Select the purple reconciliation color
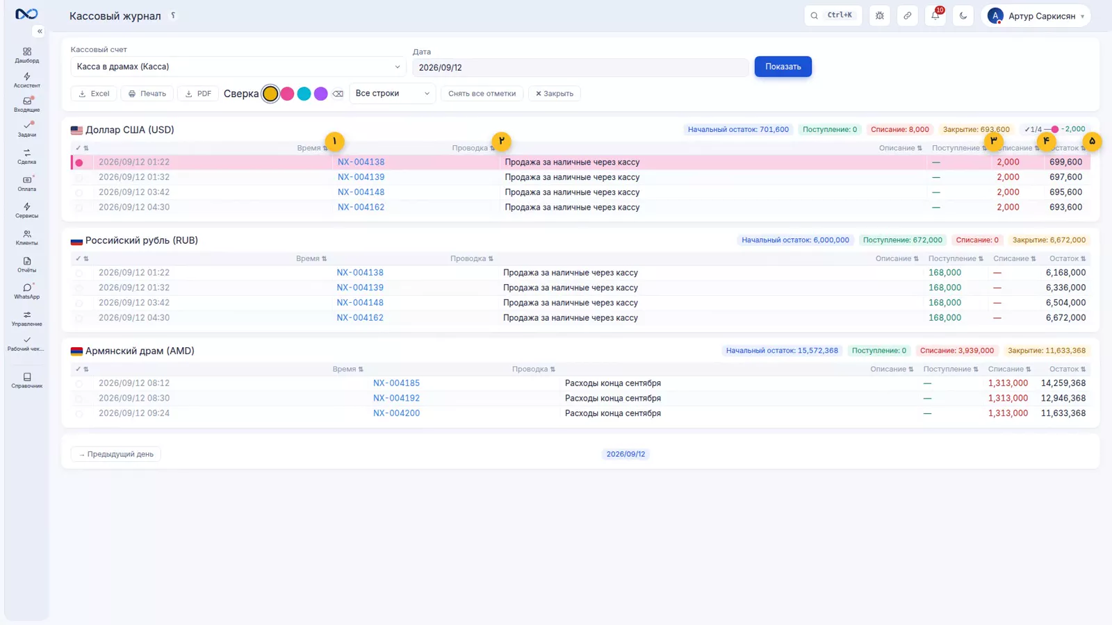This screenshot has height=625, width=1112. 320,94
